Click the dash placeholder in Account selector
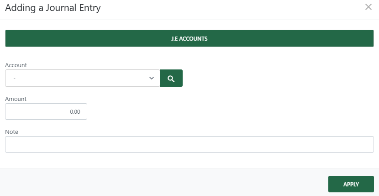This screenshot has width=379, height=196. click(15, 79)
